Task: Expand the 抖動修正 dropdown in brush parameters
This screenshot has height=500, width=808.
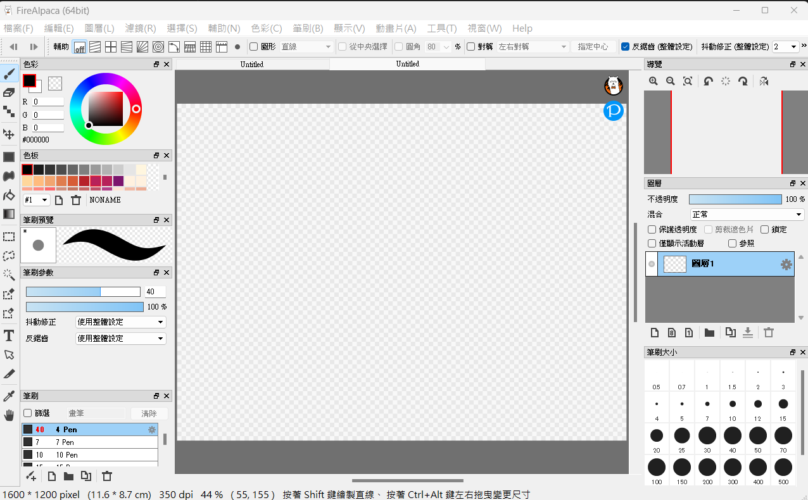Action: (120, 322)
